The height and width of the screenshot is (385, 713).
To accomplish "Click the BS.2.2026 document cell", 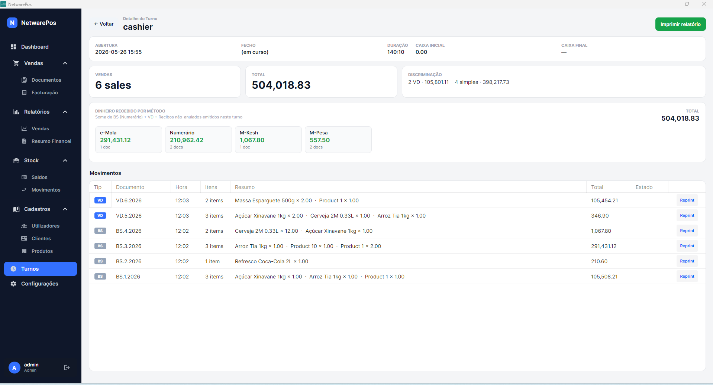I will (129, 261).
